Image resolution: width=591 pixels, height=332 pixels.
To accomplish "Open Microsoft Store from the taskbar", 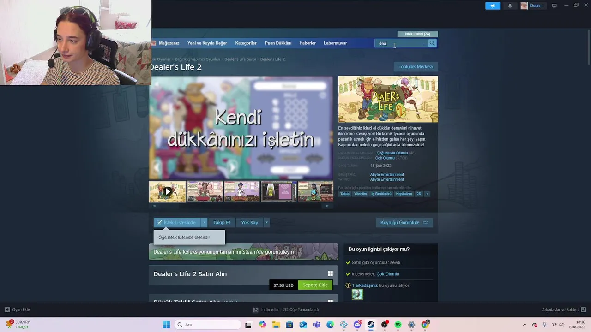I will click(x=289, y=325).
